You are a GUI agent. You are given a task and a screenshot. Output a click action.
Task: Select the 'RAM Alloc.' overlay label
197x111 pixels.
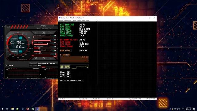[66, 51]
